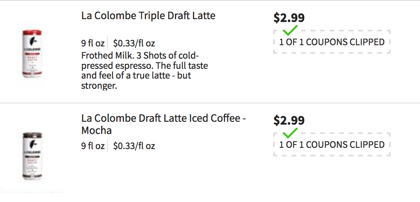The image size is (420, 202).
Task: Click the brown lid of the Mocha can
Action: (x=32, y=134)
